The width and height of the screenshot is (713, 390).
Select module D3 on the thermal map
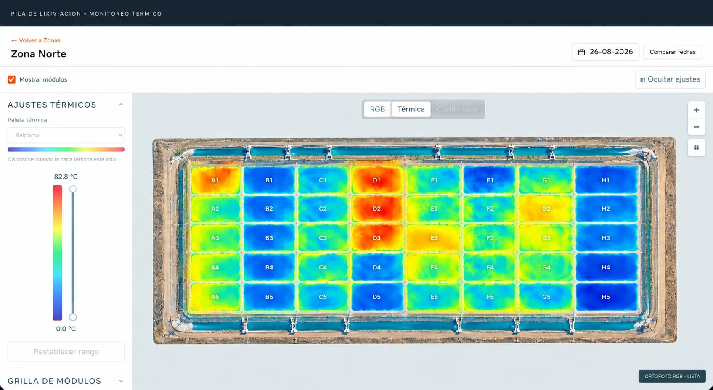[376, 238]
